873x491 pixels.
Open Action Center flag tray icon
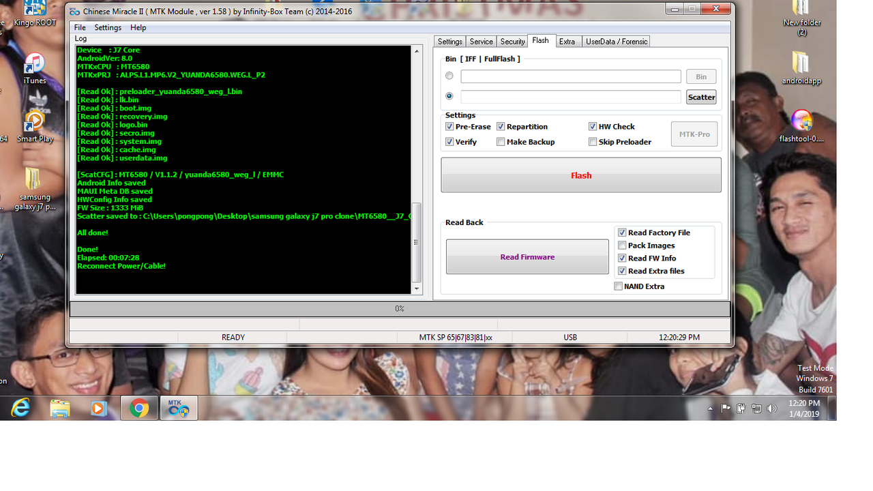coord(726,408)
